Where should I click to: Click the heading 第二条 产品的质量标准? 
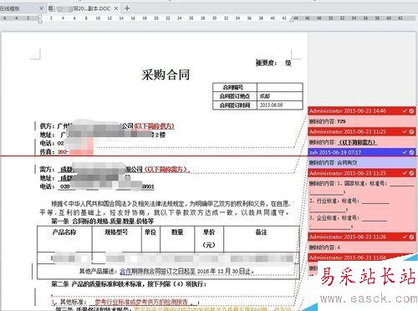129,284
